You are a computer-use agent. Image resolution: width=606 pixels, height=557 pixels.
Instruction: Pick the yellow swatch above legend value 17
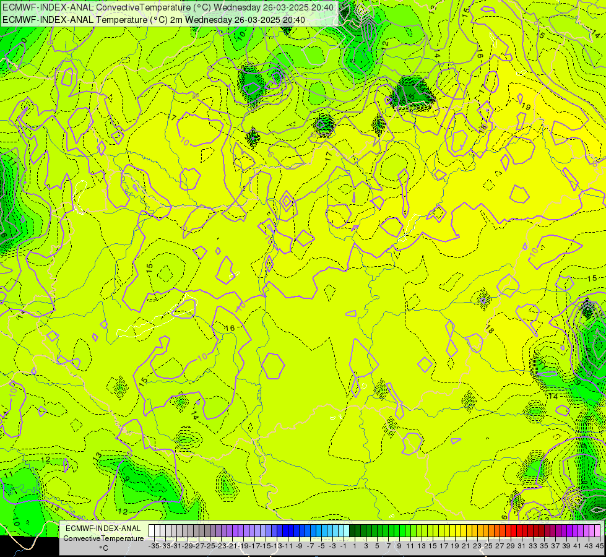coord(441,530)
